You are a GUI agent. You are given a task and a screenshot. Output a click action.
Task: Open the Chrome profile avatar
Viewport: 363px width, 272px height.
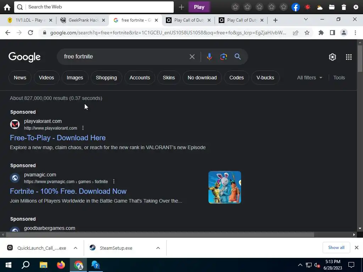(x=344, y=33)
